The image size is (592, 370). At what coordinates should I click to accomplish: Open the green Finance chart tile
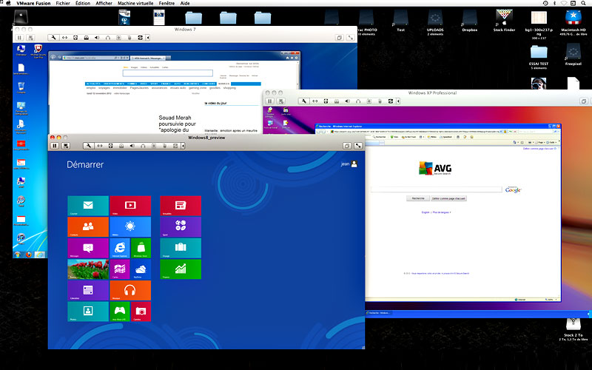pyautogui.click(x=181, y=269)
